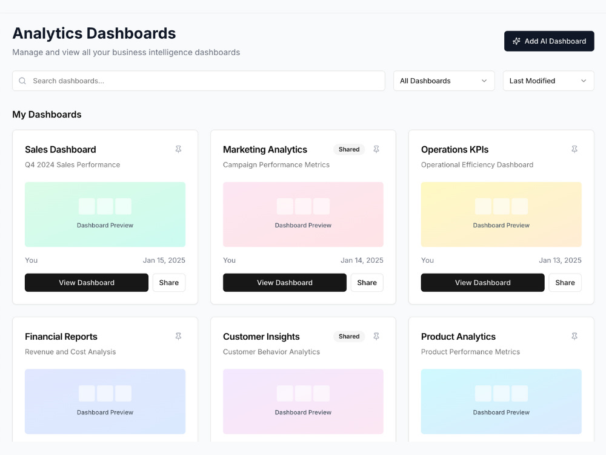Click the Analytics Dashboards page title
This screenshot has height=455, width=606.
95,33
